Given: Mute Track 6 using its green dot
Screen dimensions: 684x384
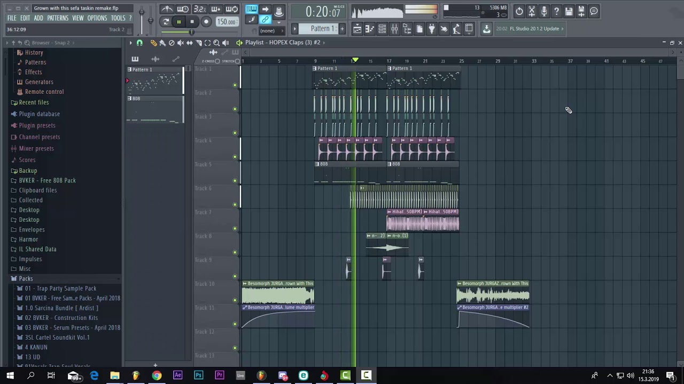Looking at the screenshot, I should [235, 204].
